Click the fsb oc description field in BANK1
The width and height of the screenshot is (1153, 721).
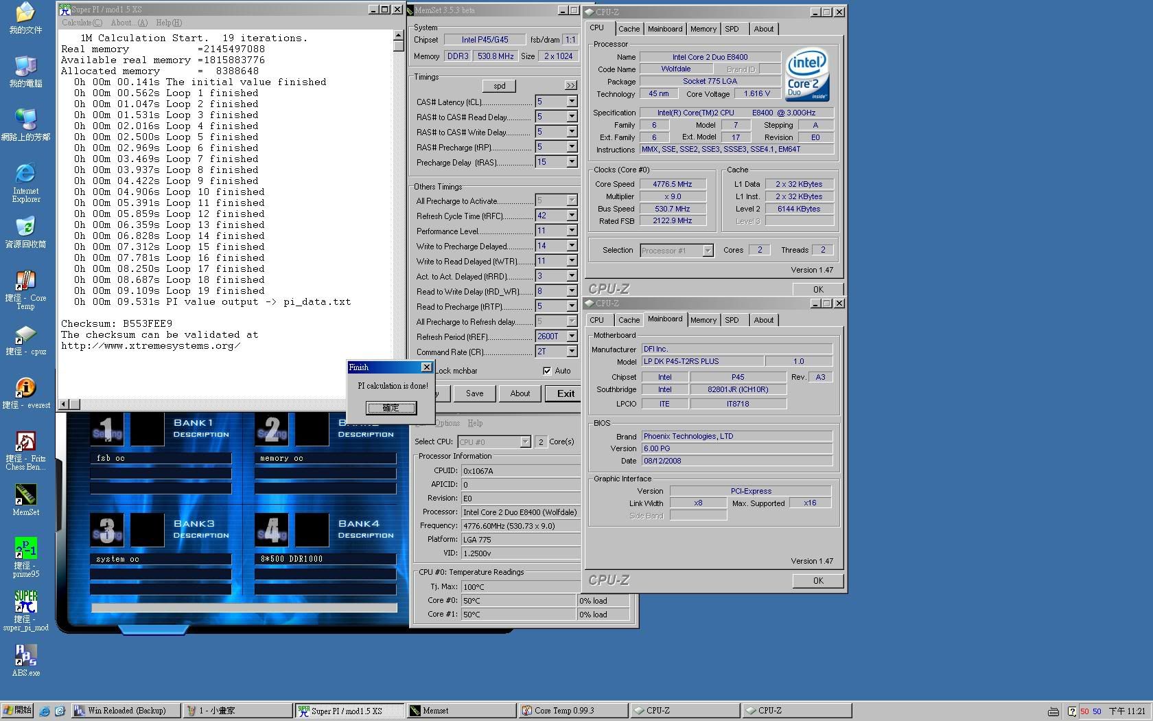pos(161,458)
